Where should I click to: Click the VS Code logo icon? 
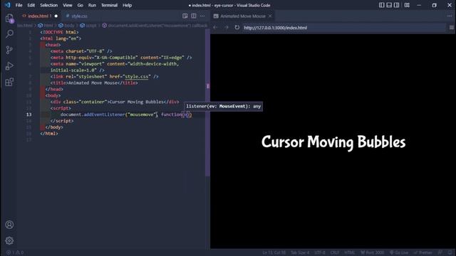click(x=8, y=5)
